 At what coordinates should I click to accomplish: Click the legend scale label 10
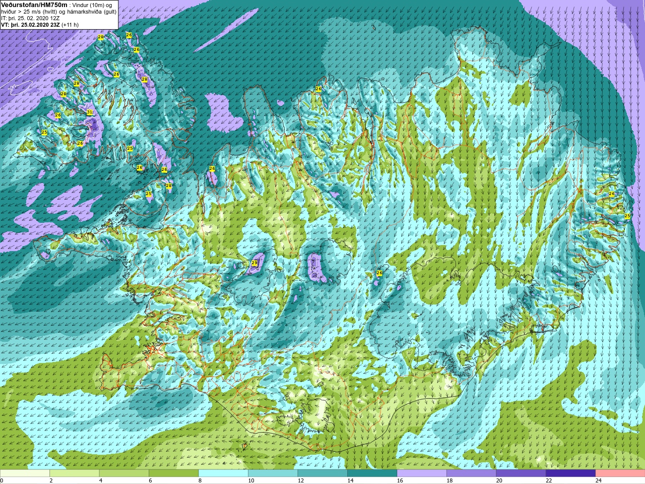point(251,480)
